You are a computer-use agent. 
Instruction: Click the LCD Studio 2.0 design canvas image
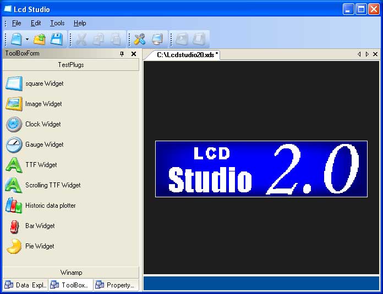261,169
